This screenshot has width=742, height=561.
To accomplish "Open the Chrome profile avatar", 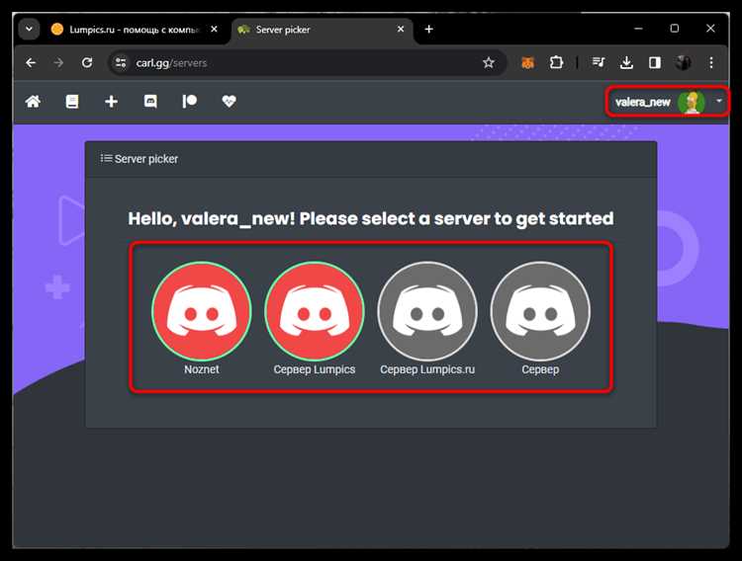I will coord(683,63).
